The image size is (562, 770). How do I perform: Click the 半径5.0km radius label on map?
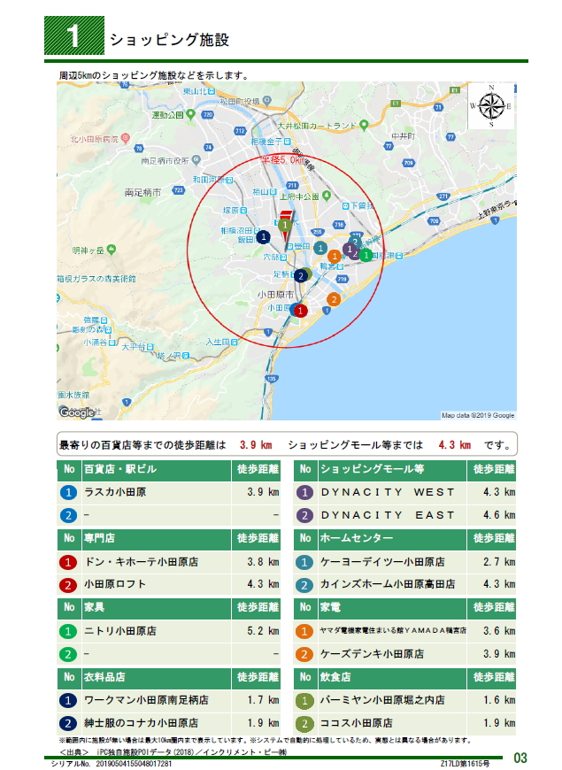click(x=282, y=159)
